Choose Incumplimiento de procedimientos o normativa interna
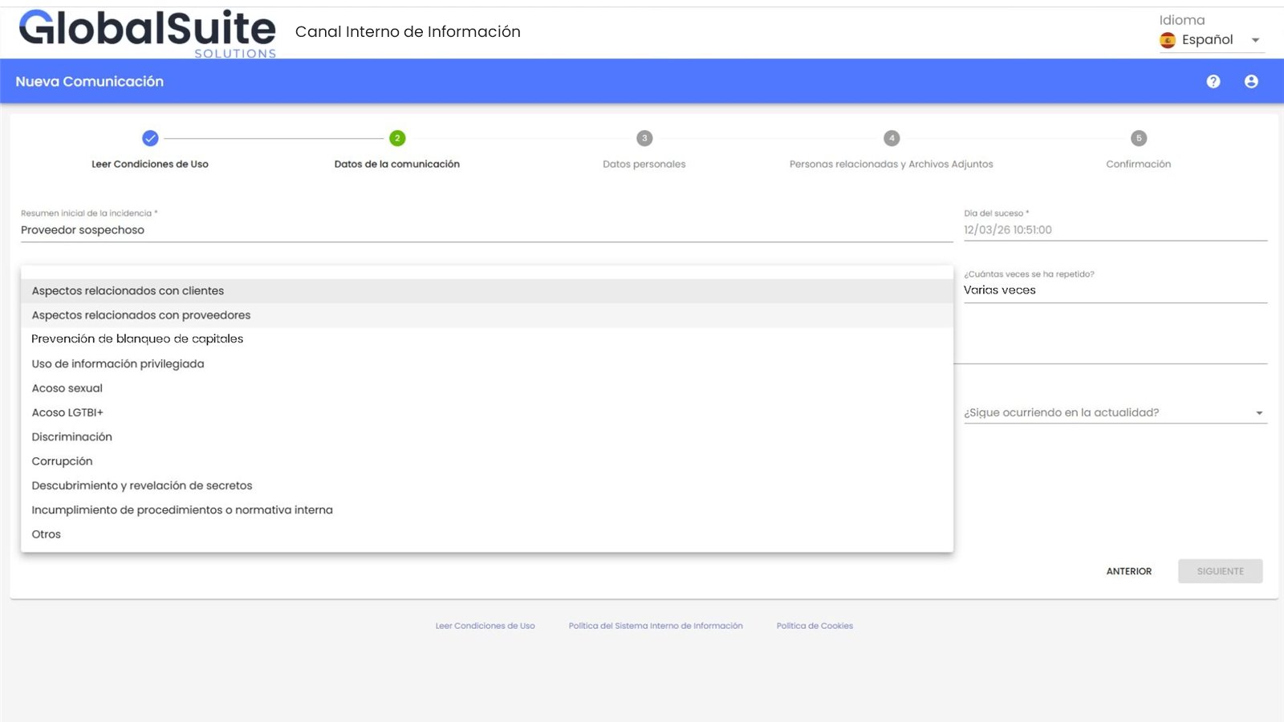This screenshot has width=1284, height=722. 487,509
